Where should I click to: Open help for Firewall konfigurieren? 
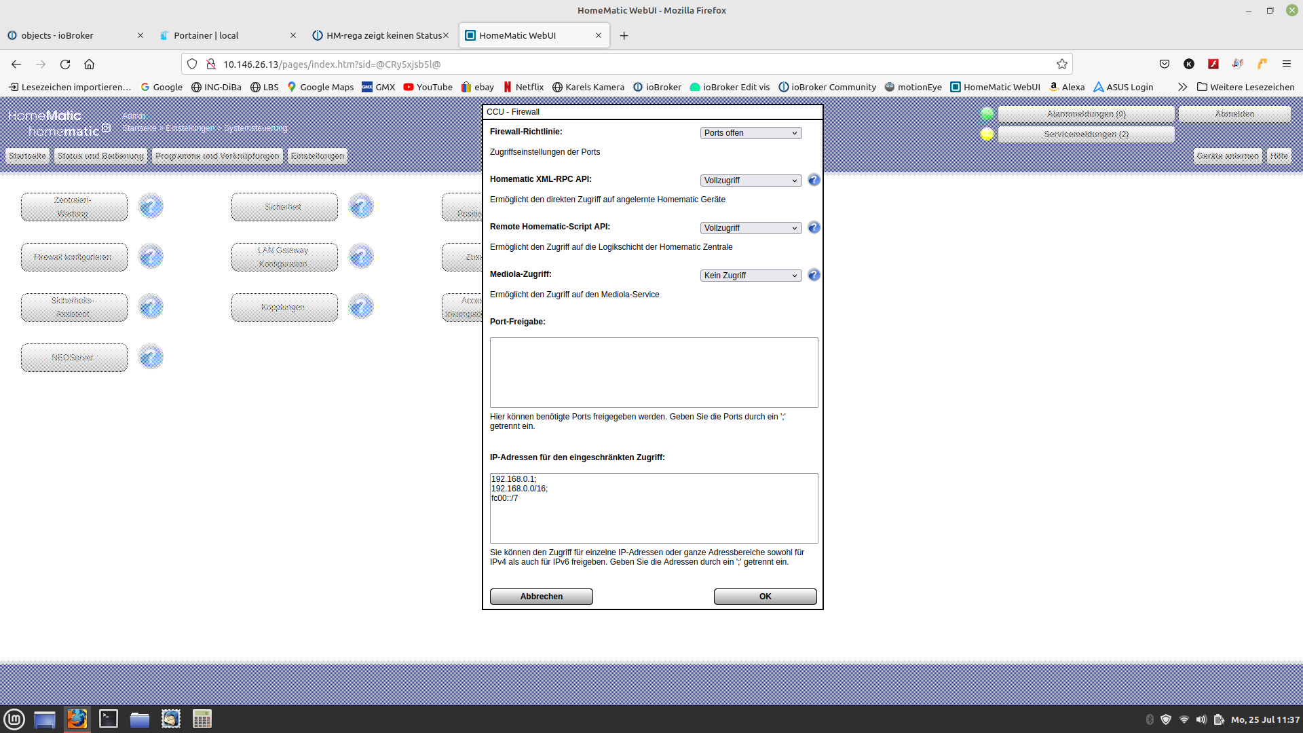click(151, 257)
